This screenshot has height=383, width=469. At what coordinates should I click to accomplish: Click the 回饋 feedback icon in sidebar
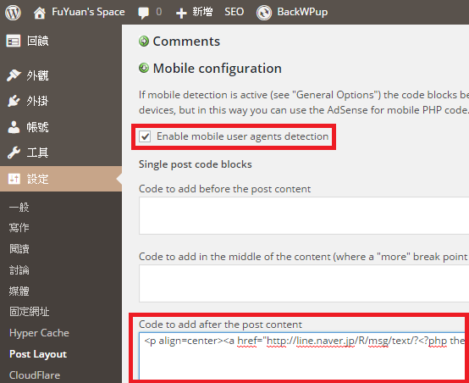pyautogui.click(x=14, y=41)
